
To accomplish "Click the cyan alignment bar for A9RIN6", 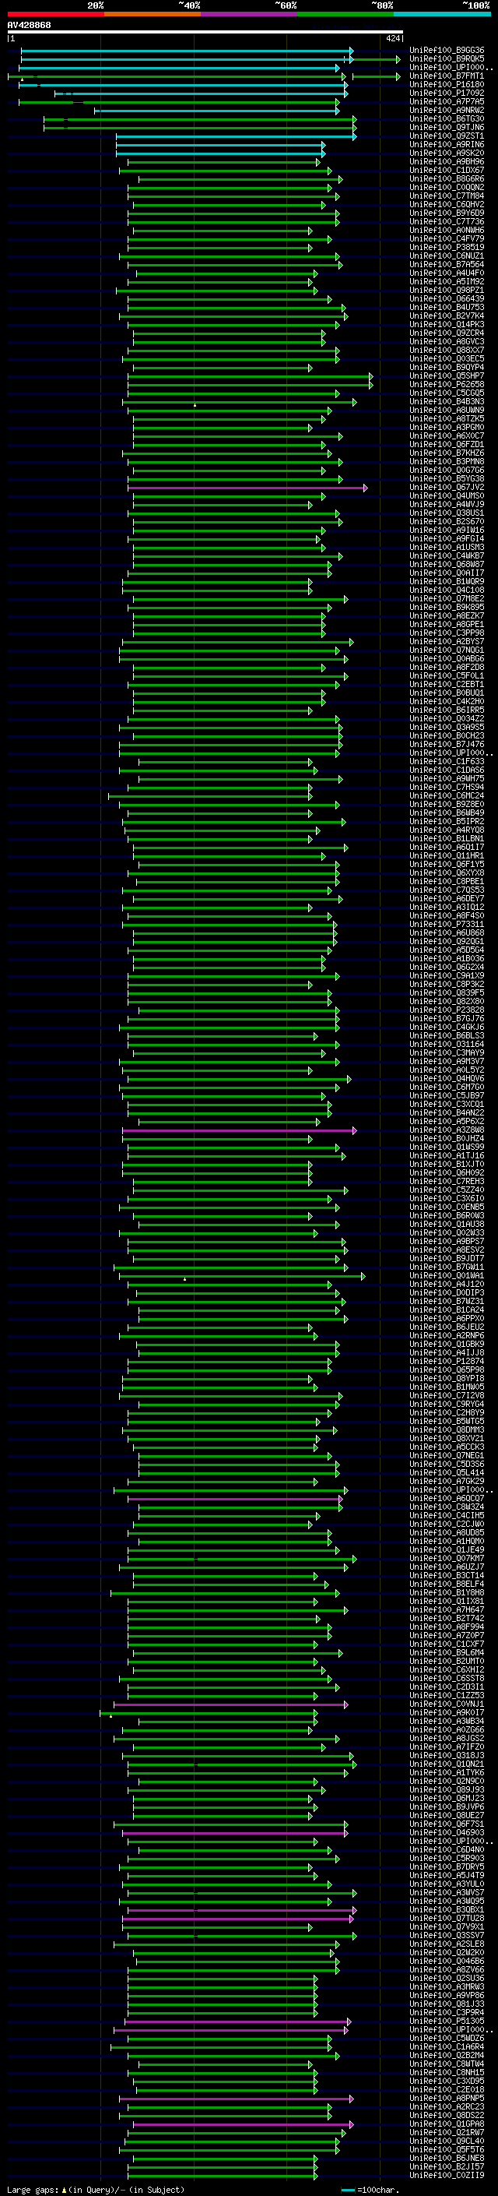I will (220, 145).
